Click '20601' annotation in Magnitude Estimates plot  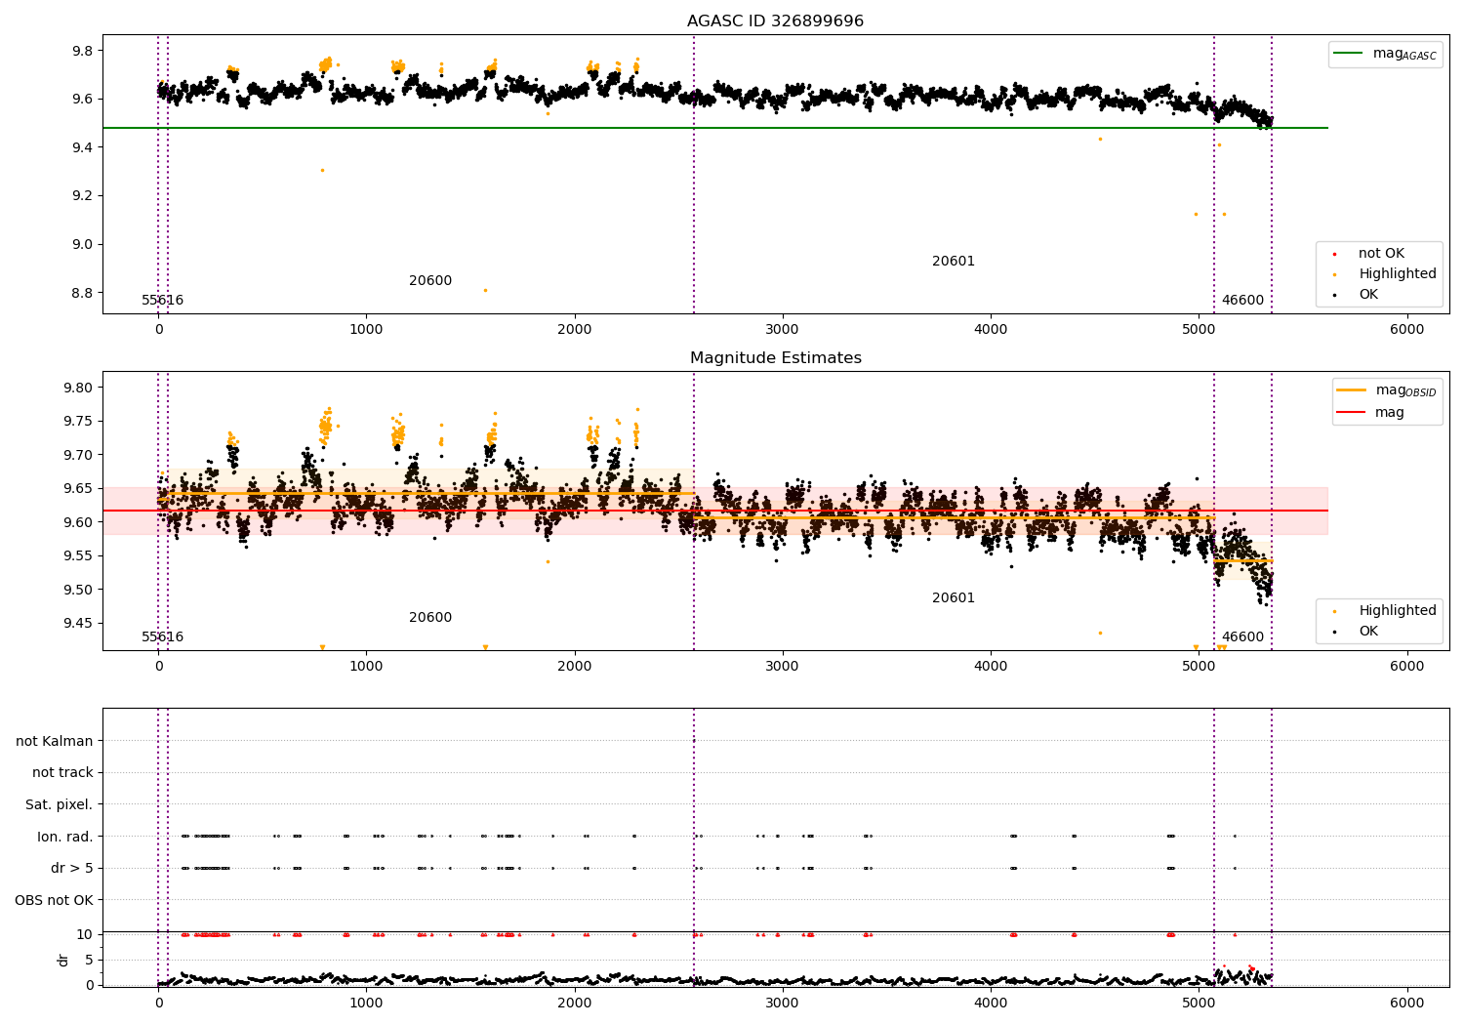click(x=954, y=598)
